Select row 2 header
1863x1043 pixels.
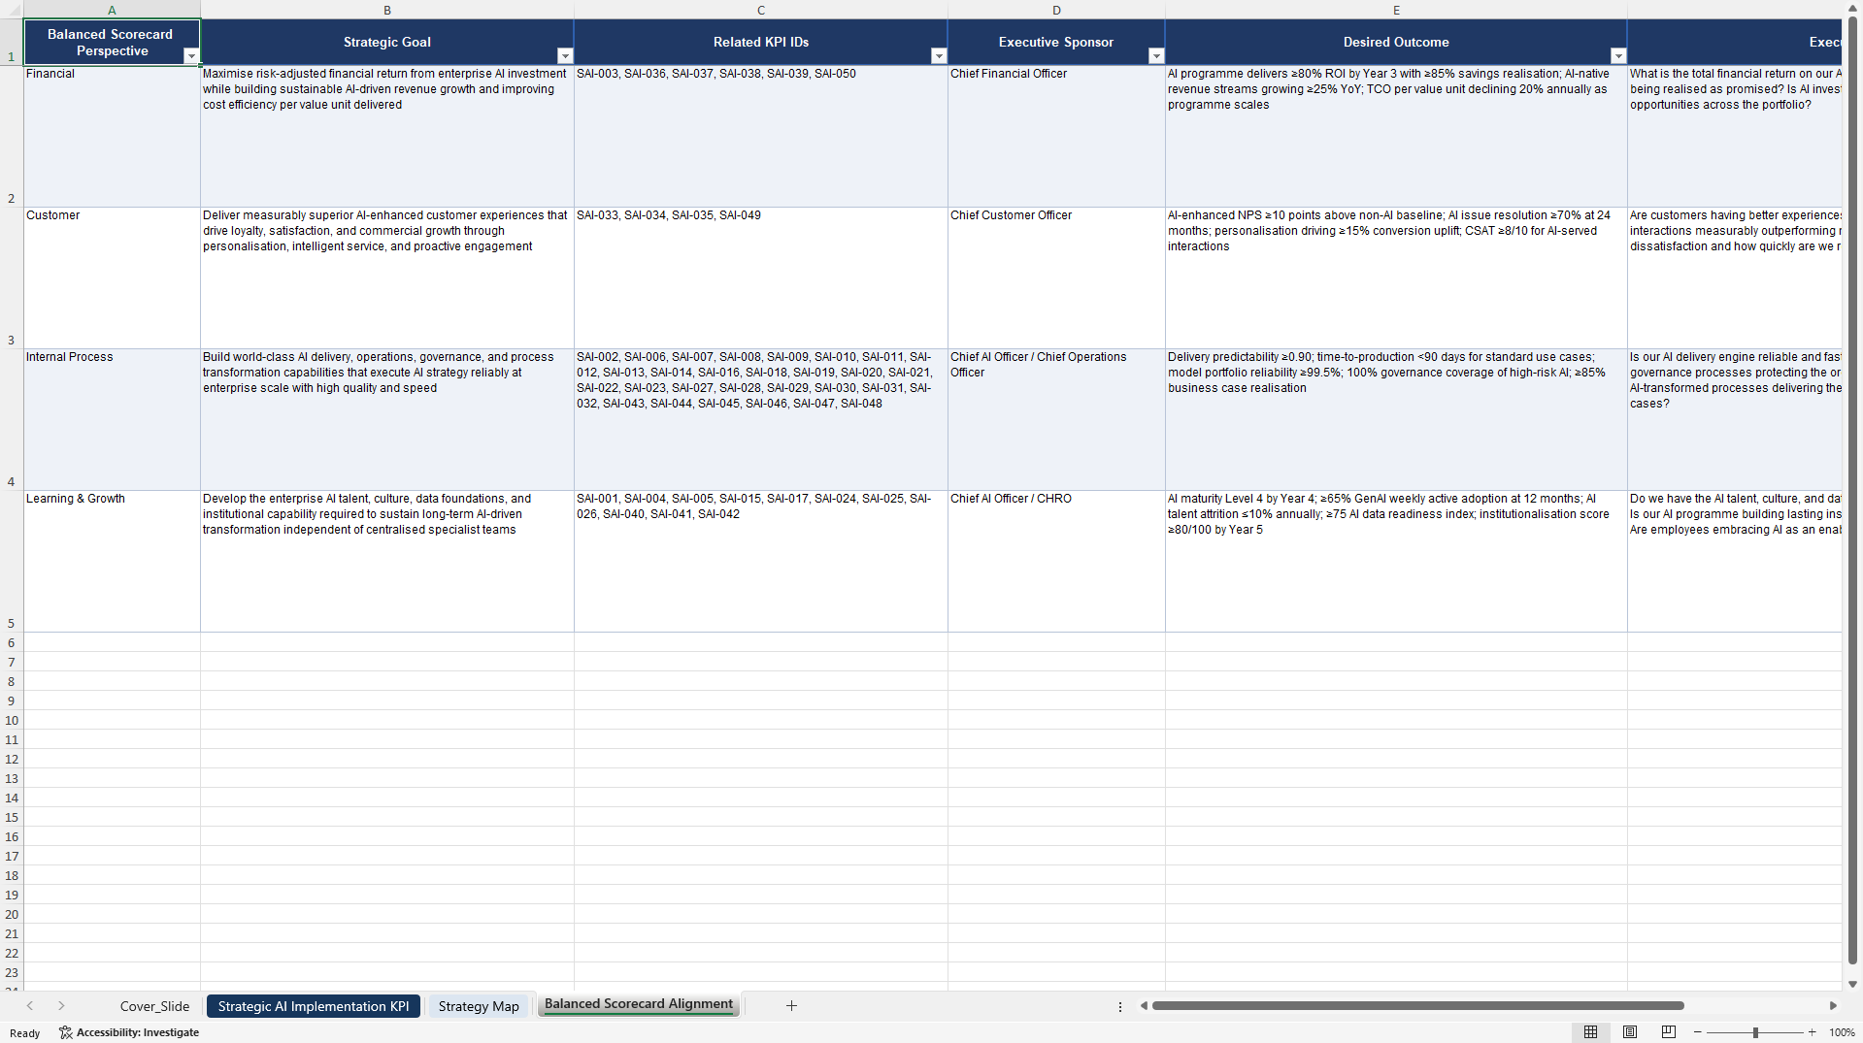(12, 136)
